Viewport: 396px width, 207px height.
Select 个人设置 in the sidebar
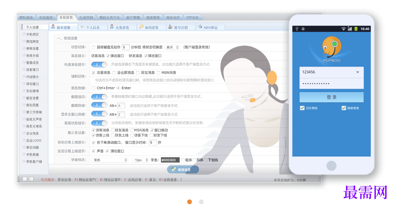click(x=34, y=27)
